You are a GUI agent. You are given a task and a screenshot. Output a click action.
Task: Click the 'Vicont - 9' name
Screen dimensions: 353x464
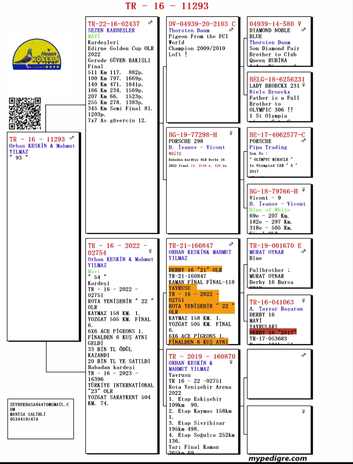point(265,198)
